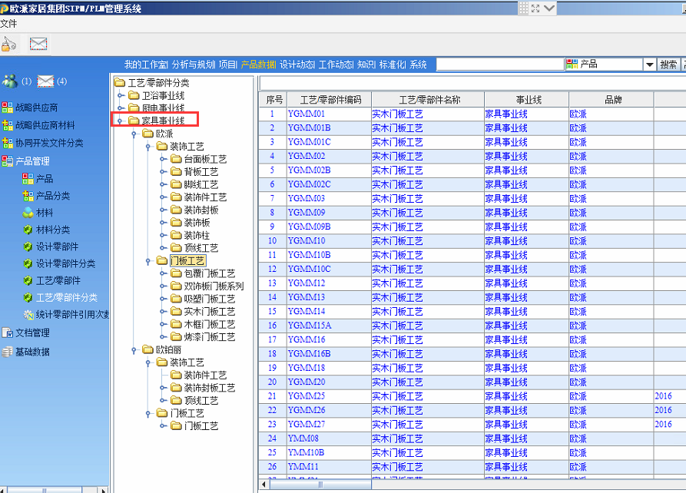Click the search text input field
This screenshot has height=493, width=686.
pos(499,65)
